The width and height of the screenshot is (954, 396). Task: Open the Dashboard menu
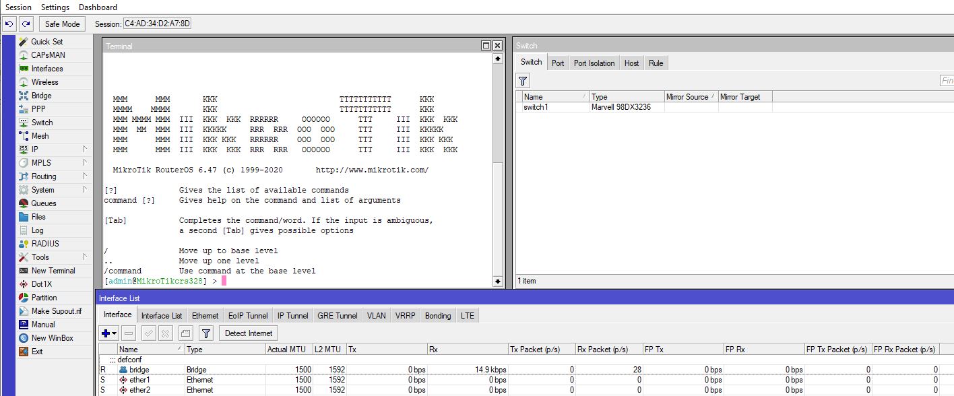(x=98, y=7)
